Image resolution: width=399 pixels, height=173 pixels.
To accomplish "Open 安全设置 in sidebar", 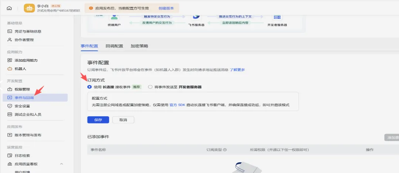I will 22,106.
